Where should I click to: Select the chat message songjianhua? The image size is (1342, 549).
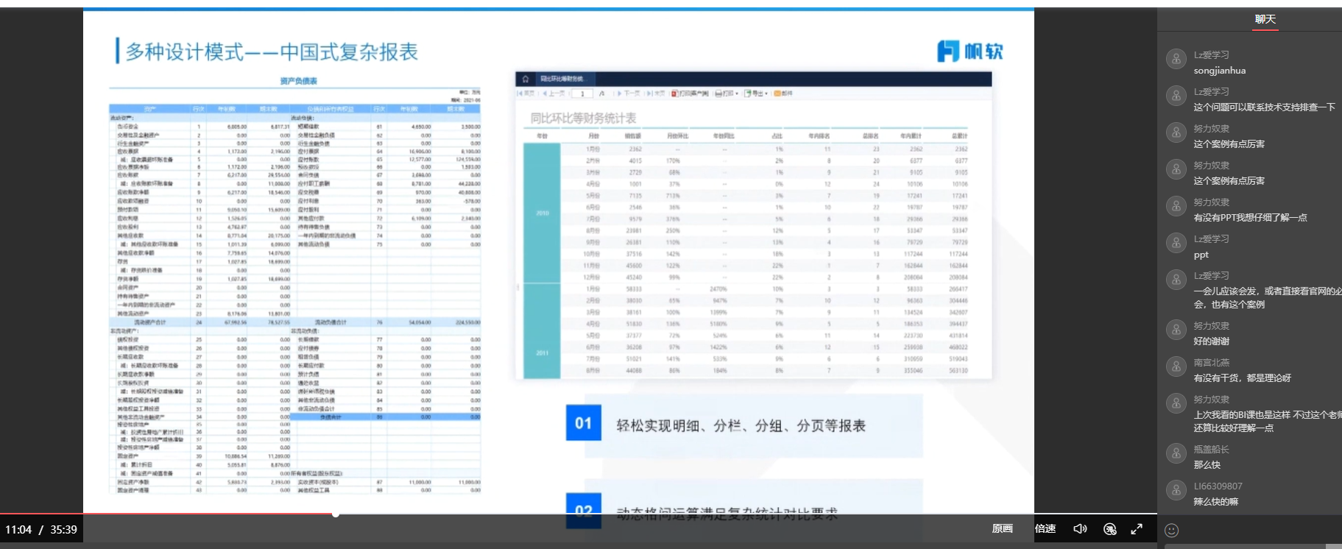point(1220,71)
